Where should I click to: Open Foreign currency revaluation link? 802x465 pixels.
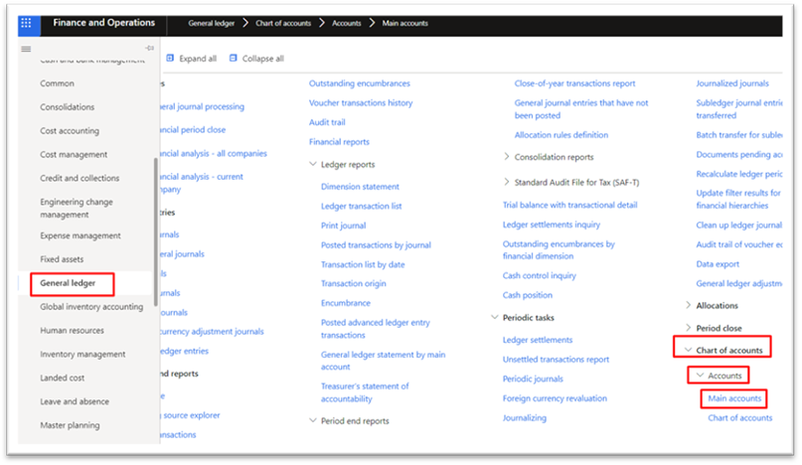tap(555, 398)
